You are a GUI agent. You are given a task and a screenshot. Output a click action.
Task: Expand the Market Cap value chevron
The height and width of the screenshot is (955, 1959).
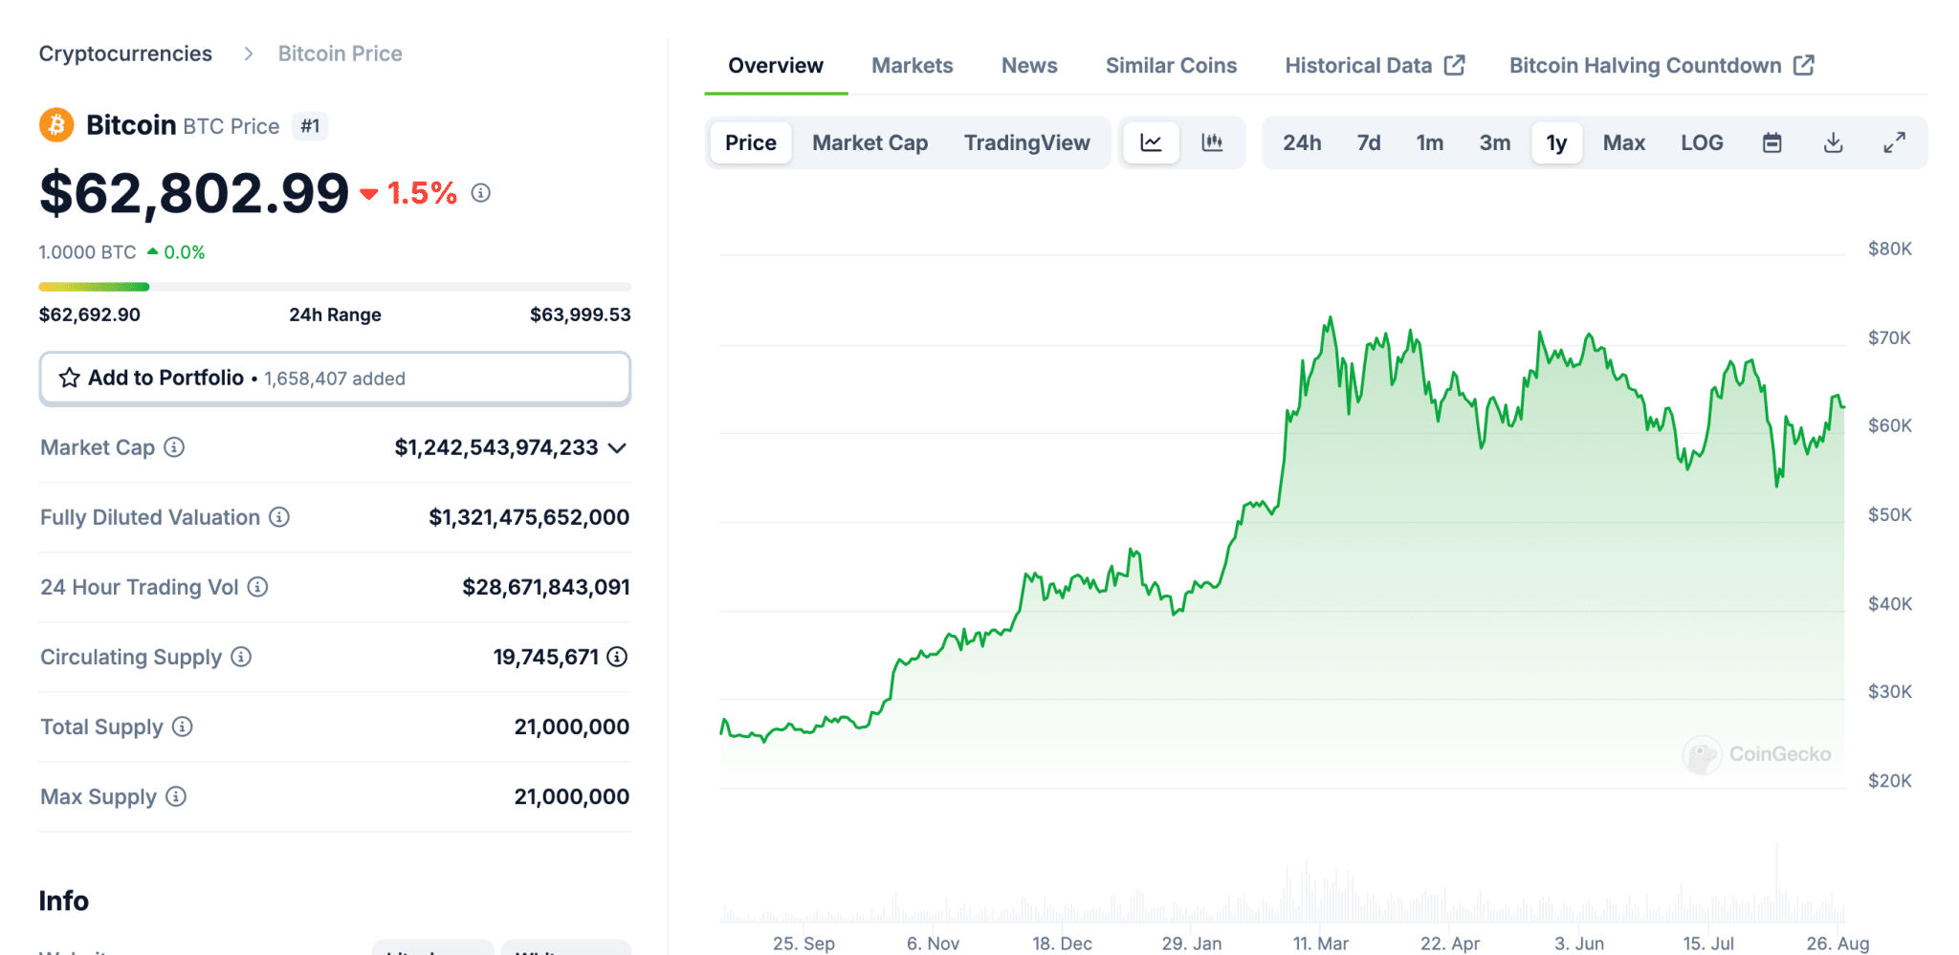(x=618, y=448)
